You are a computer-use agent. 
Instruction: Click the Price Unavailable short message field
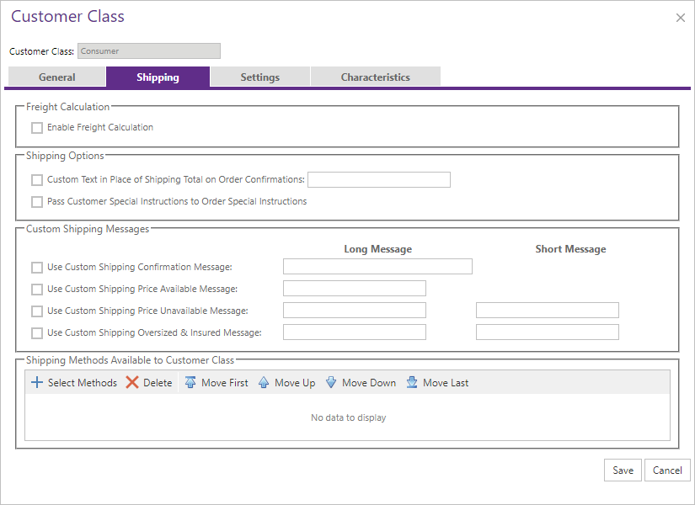click(x=548, y=310)
